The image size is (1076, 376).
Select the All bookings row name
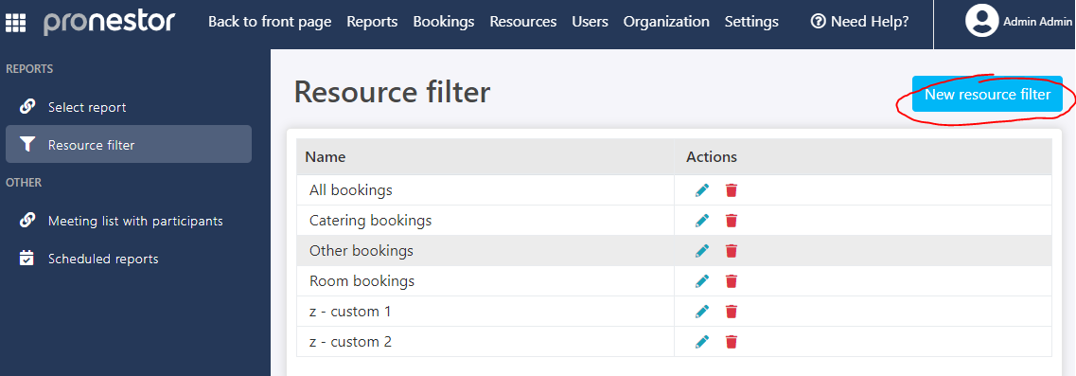pos(351,190)
